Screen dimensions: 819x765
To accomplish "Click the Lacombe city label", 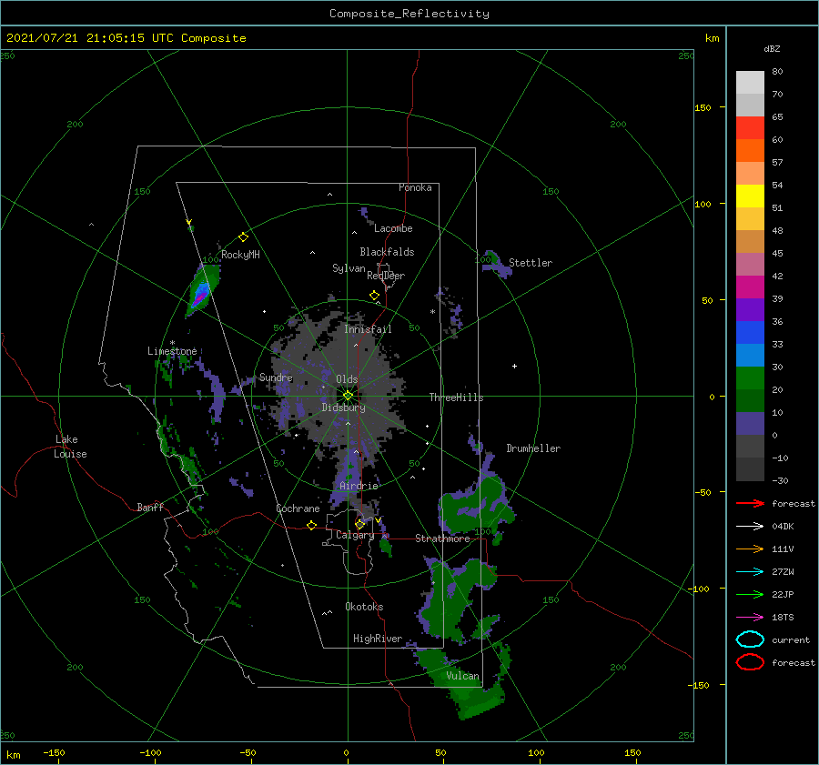I will tap(393, 228).
